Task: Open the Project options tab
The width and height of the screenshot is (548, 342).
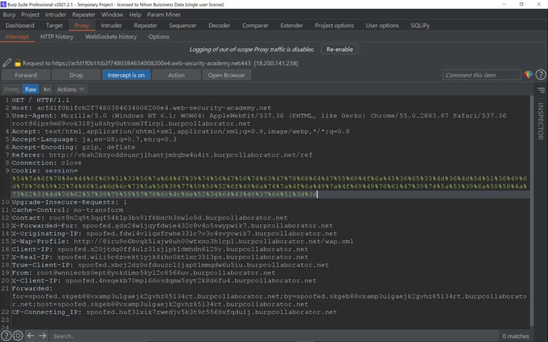Action: tap(334, 26)
